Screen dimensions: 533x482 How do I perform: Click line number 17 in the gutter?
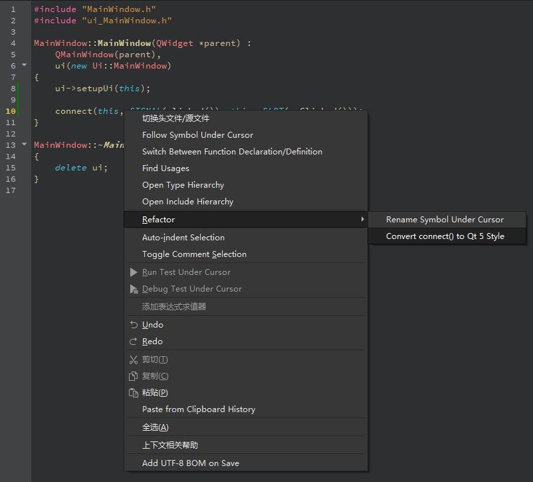11,190
